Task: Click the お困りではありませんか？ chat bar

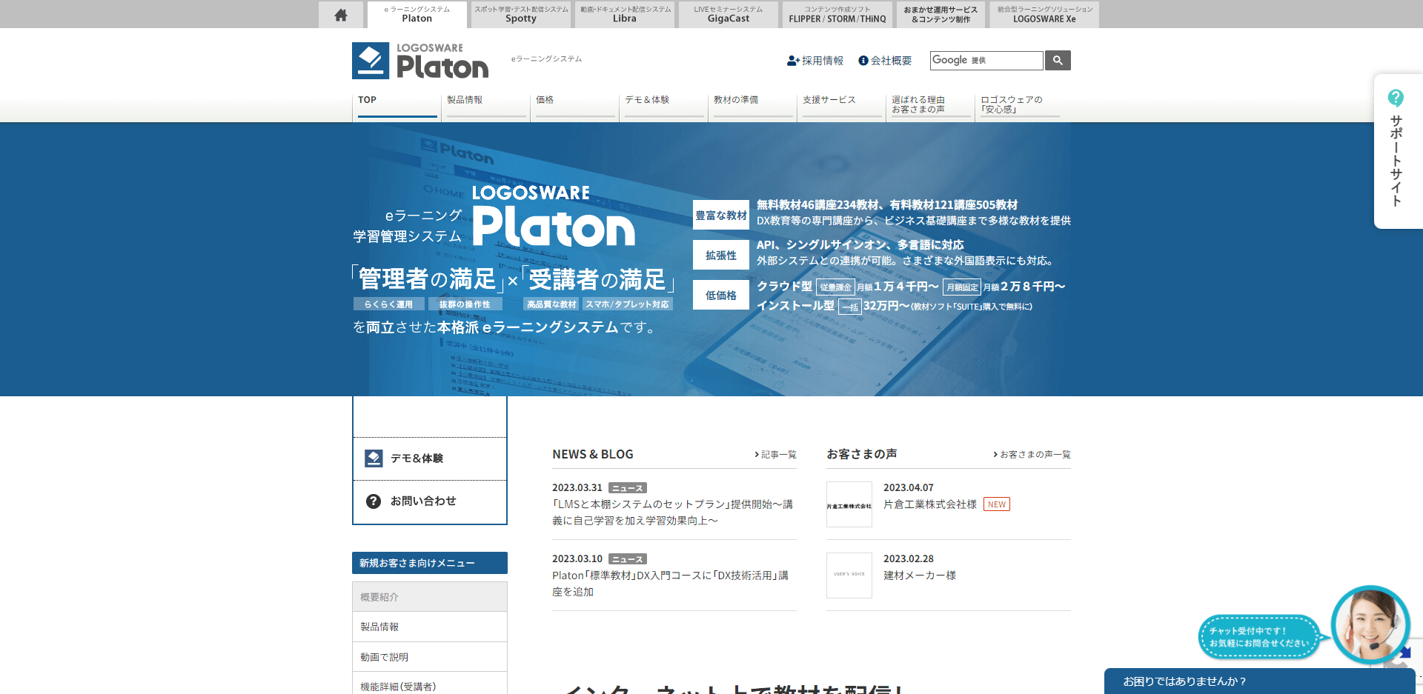Action: [1260, 681]
